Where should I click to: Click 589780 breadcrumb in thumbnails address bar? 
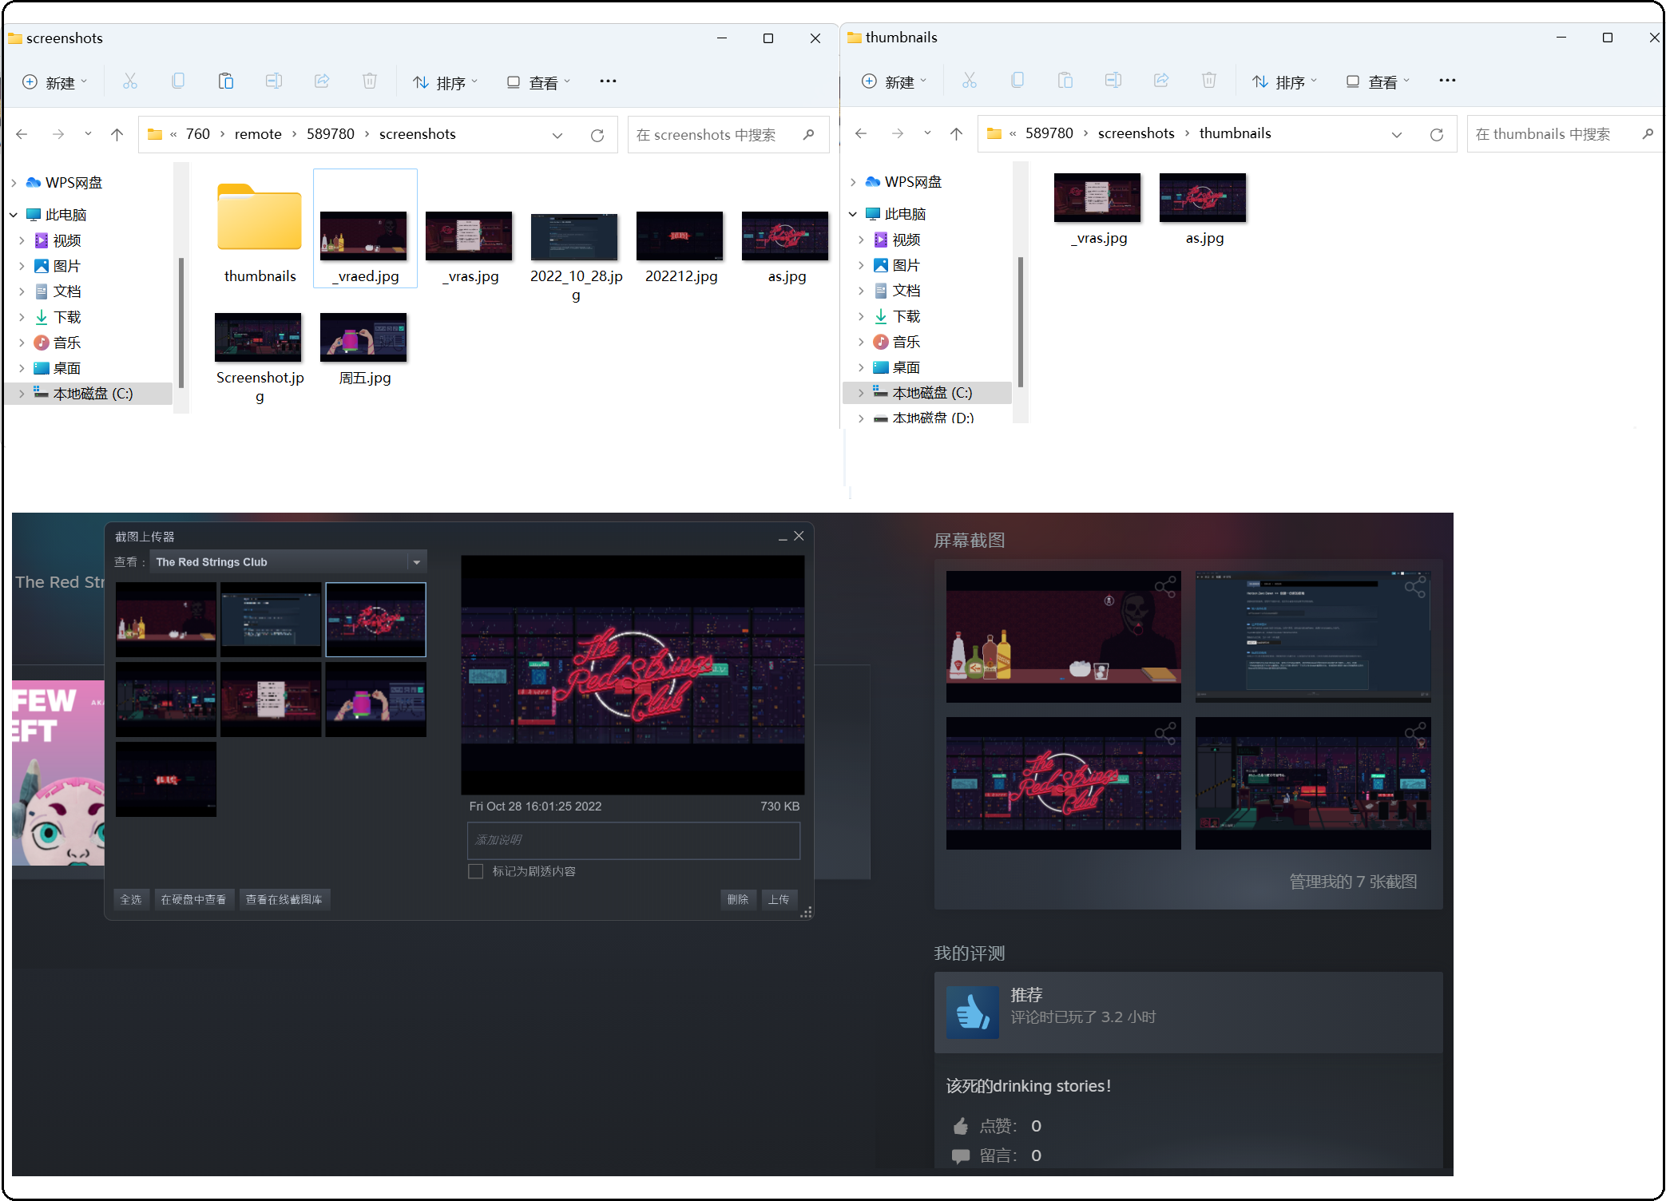coord(1049,133)
